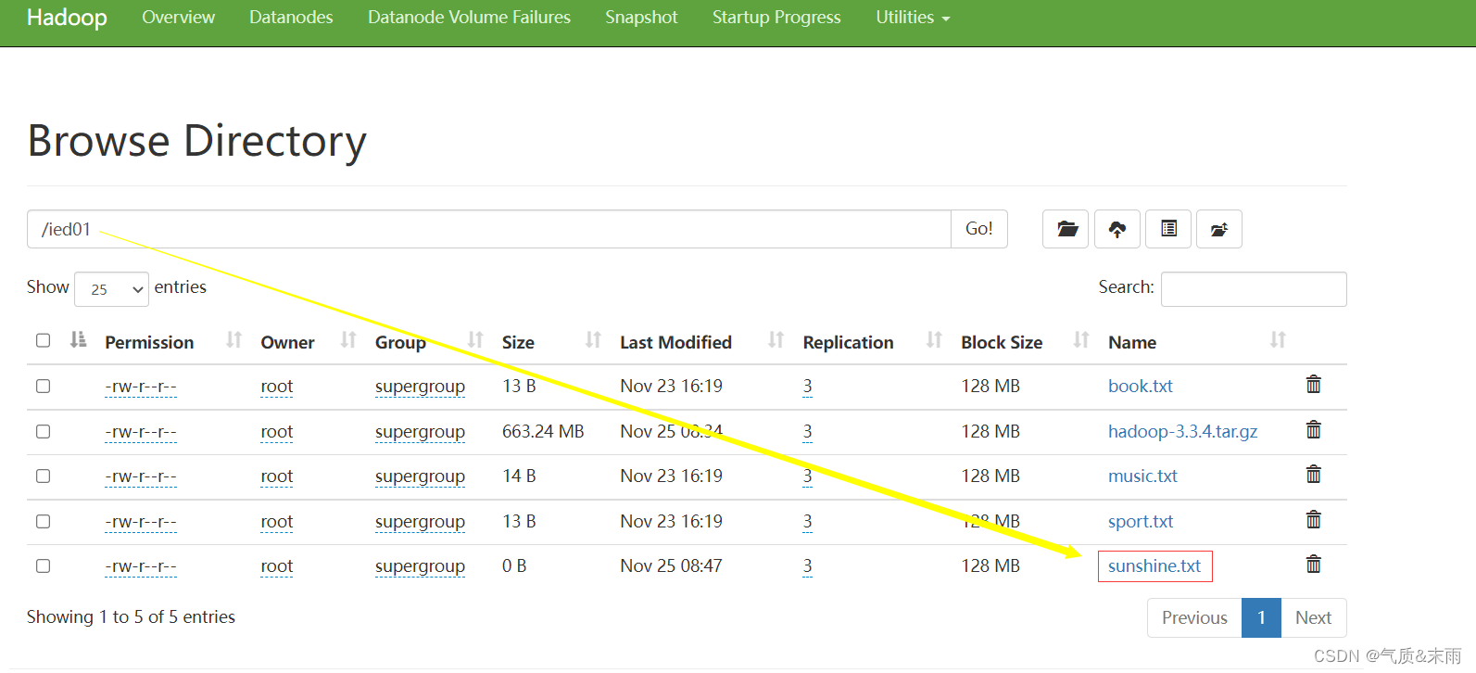
Task: Click the Previous pagination button
Action: (1194, 617)
